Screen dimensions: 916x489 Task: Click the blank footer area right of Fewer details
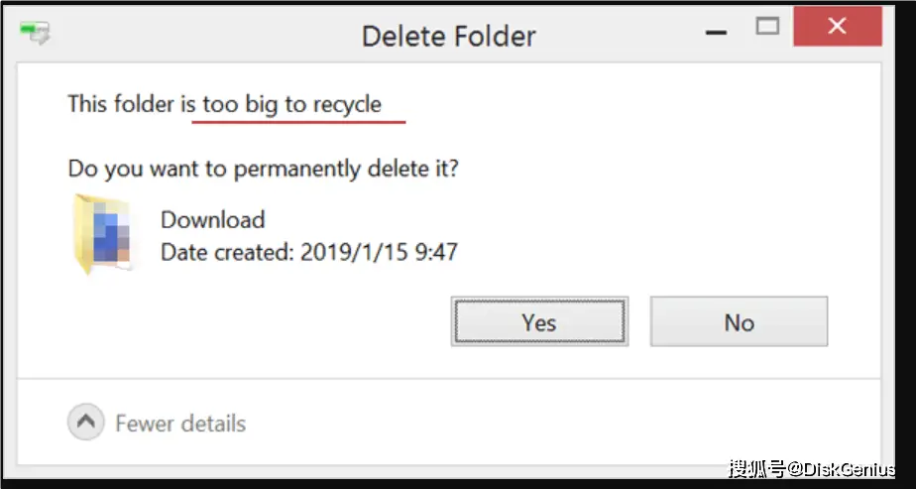[x=545, y=425]
